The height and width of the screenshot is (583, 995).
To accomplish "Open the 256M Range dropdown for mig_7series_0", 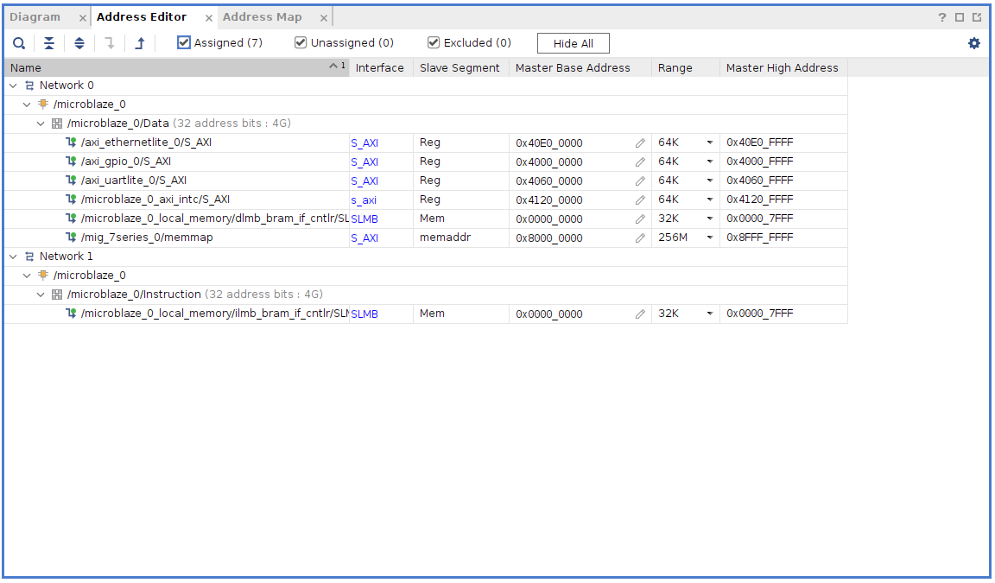I will pyautogui.click(x=710, y=238).
